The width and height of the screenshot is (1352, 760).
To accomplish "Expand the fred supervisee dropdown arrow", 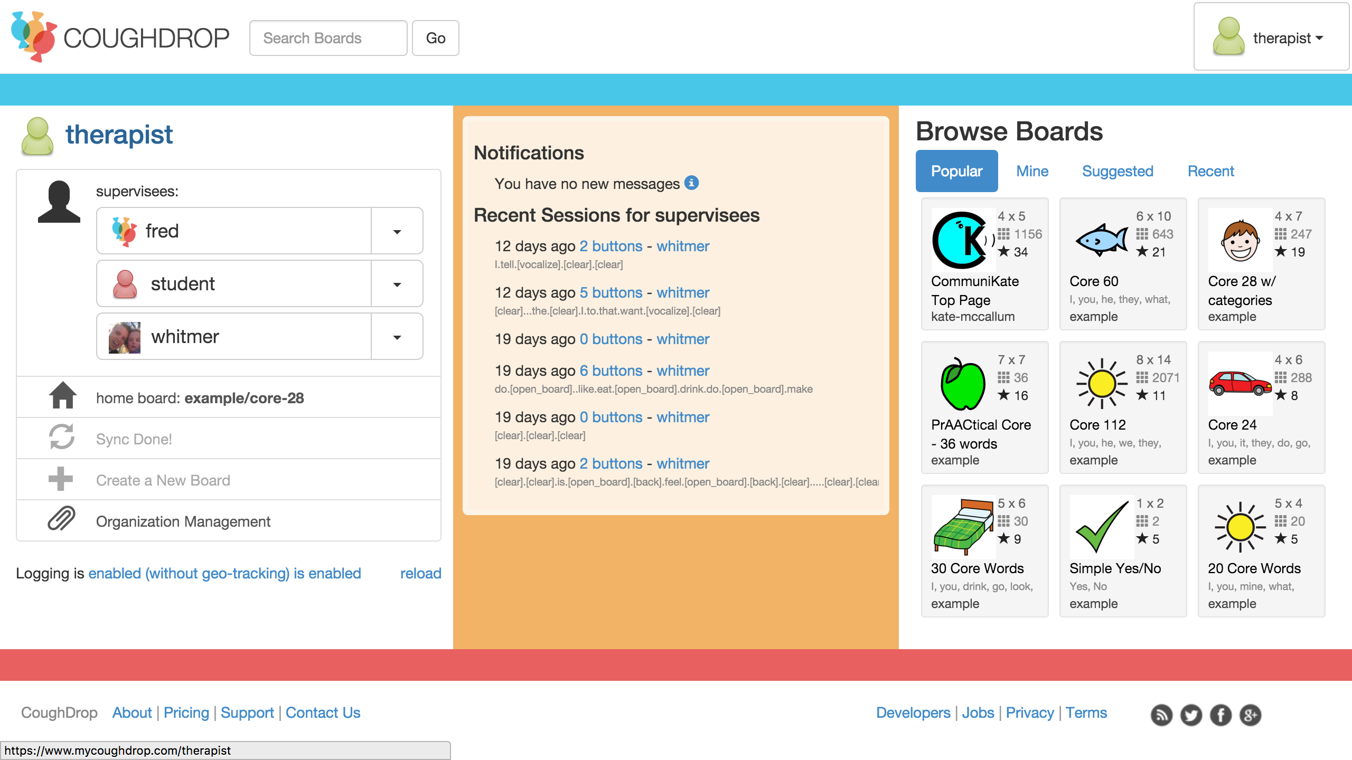I will click(397, 231).
